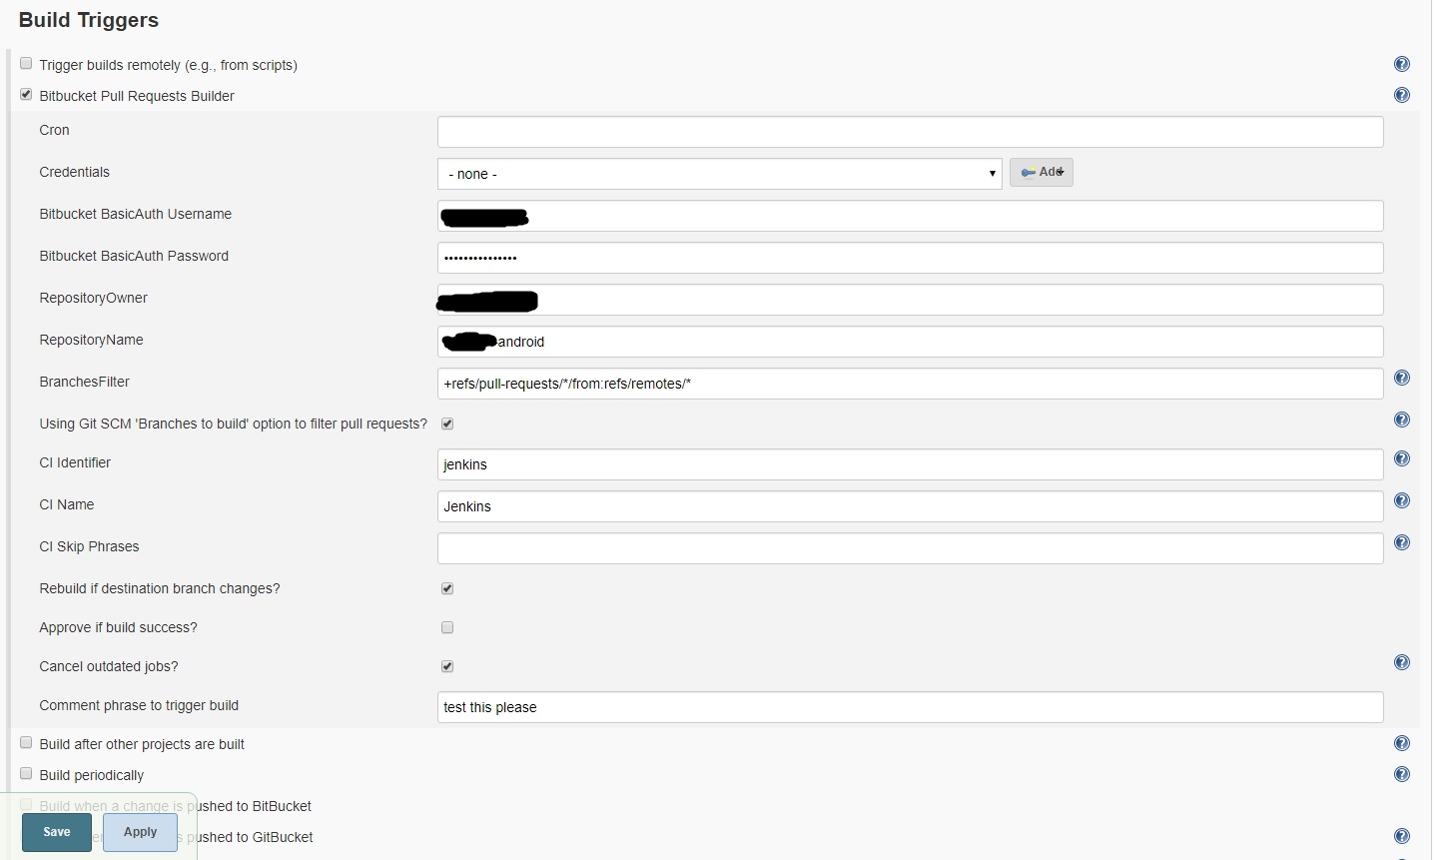Screen dimensions: 1453x860
Task: Click the Add credentials button
Action: coord(1041,173)
